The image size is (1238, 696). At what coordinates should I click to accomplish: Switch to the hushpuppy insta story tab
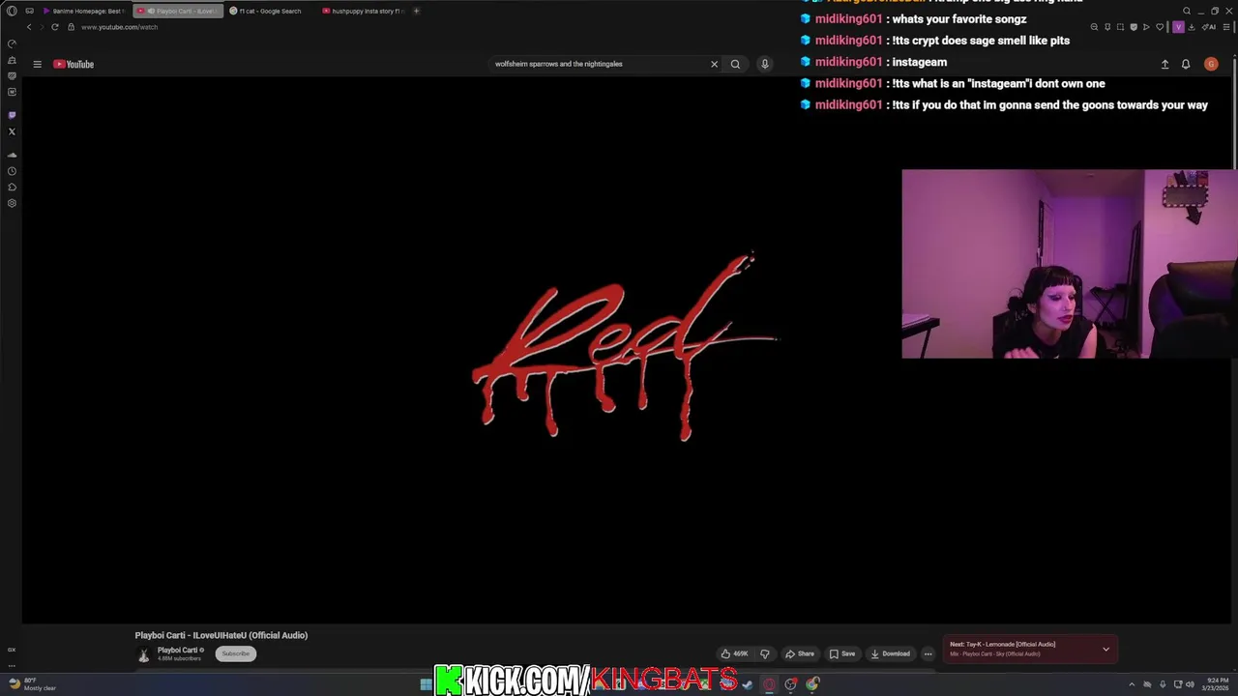pyautogui.click(x=362, y=11)
